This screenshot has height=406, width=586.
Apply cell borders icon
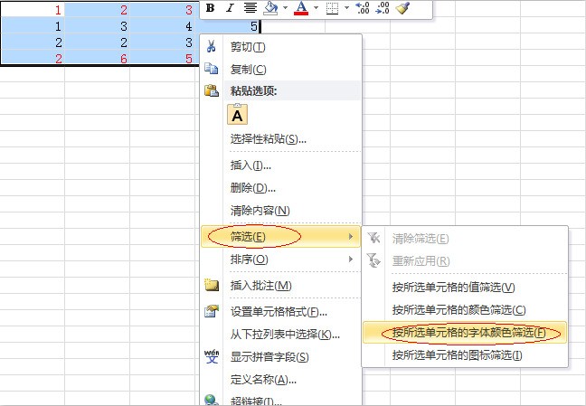click(332, 8)
